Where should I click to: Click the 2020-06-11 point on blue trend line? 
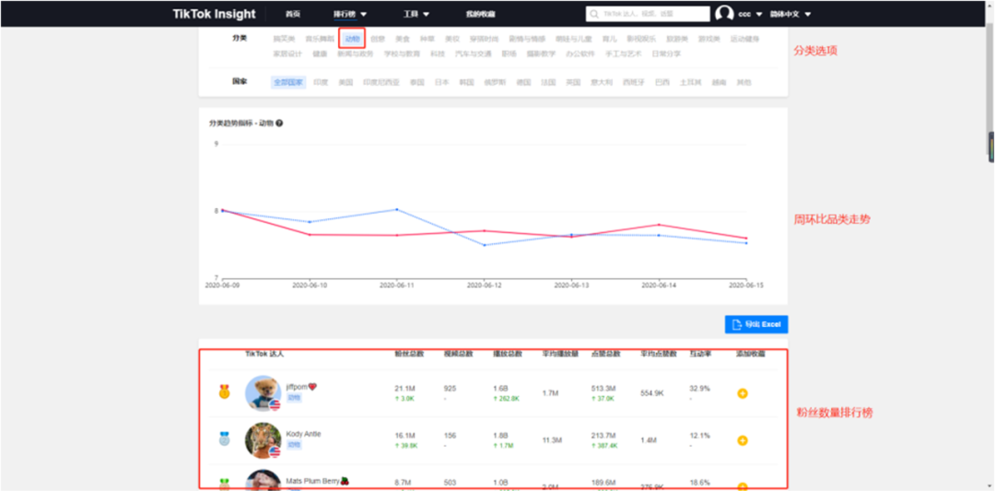point(397,209)
